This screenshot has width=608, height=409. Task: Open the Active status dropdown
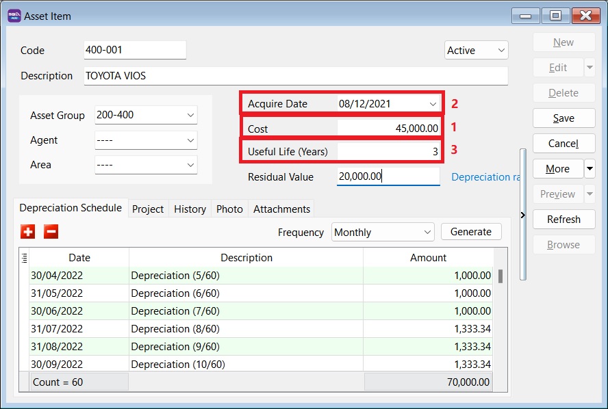(501, 51)
